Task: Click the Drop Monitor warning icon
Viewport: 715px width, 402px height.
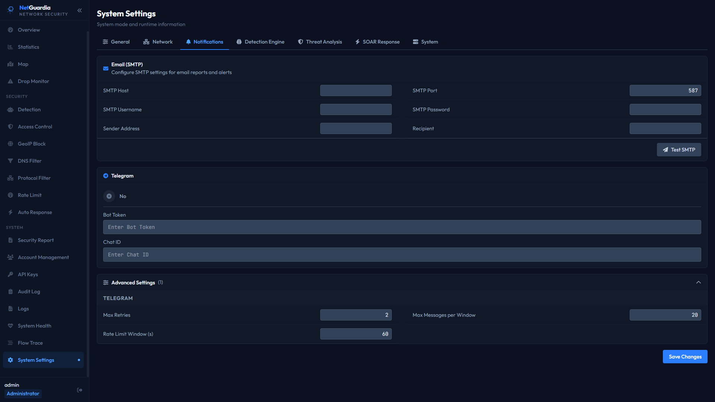Action: [10, 81]
